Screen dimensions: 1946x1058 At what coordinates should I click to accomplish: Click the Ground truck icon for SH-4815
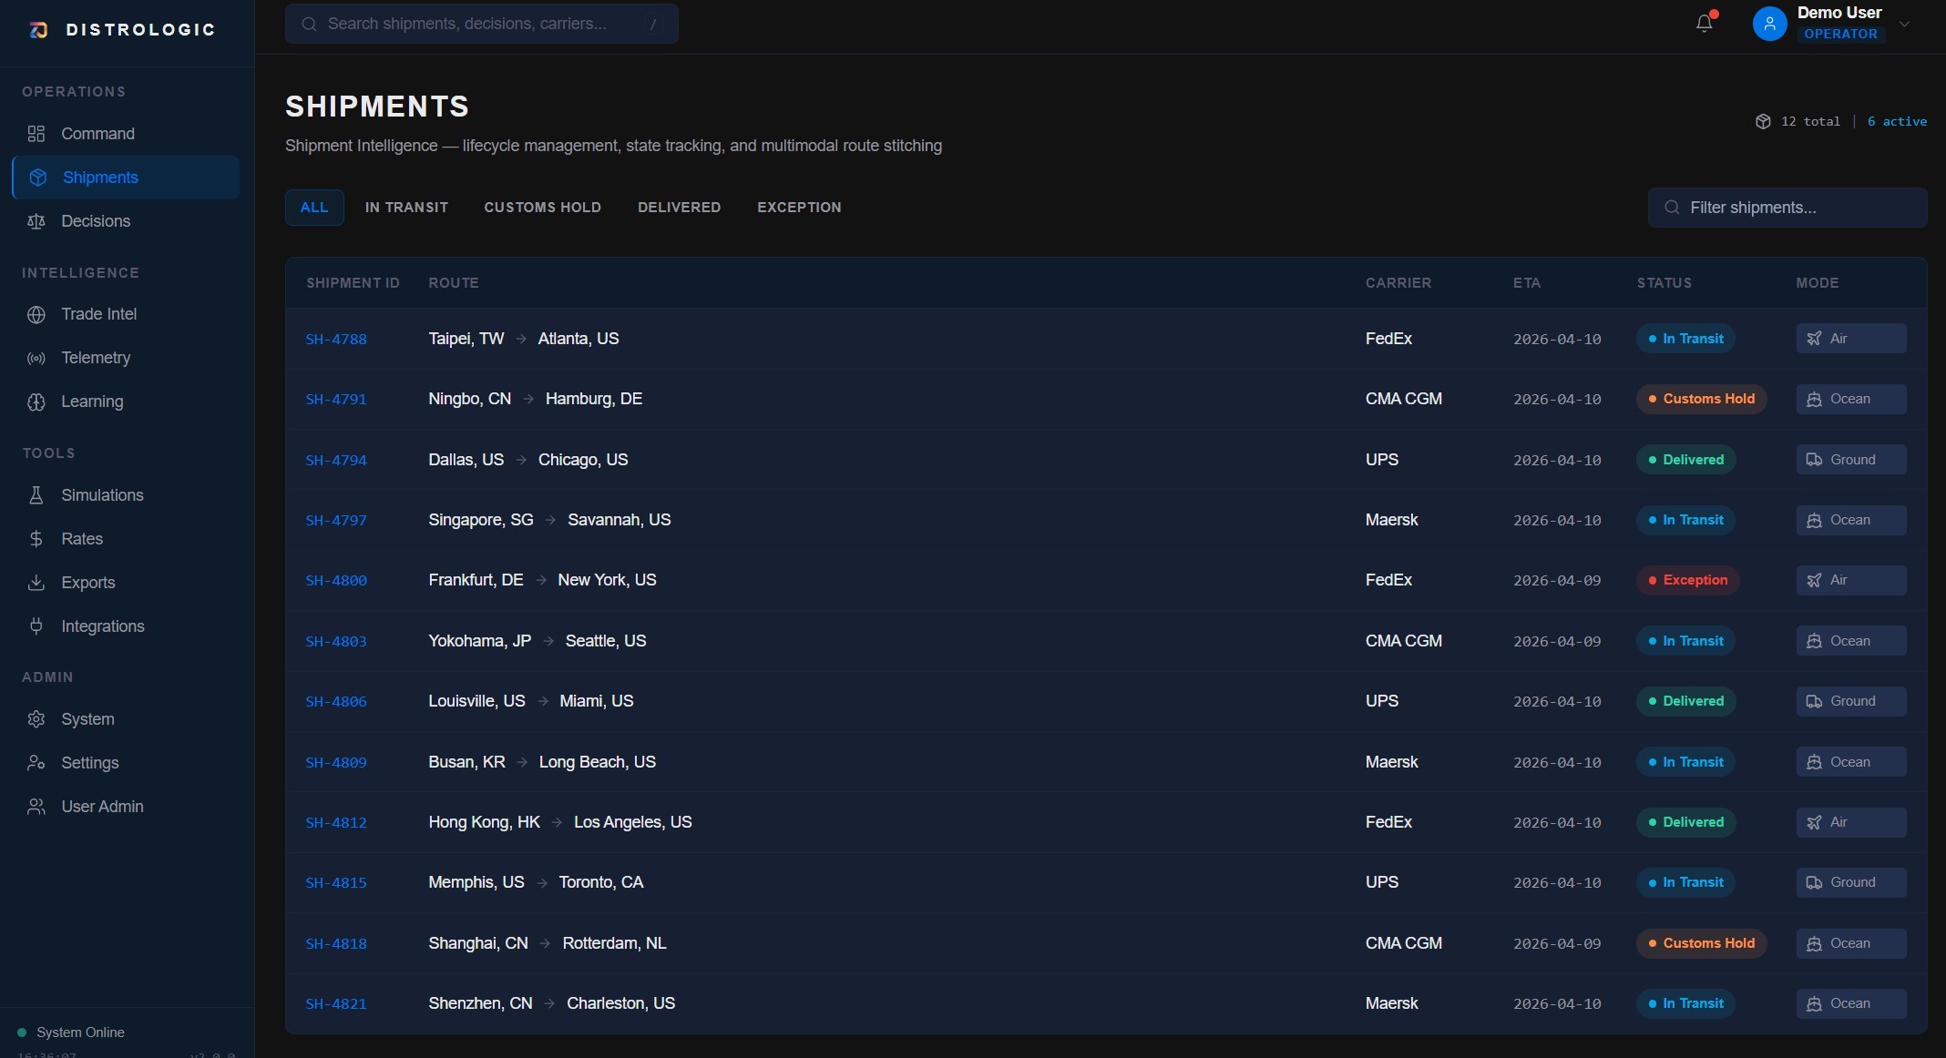pos(1814,882)
